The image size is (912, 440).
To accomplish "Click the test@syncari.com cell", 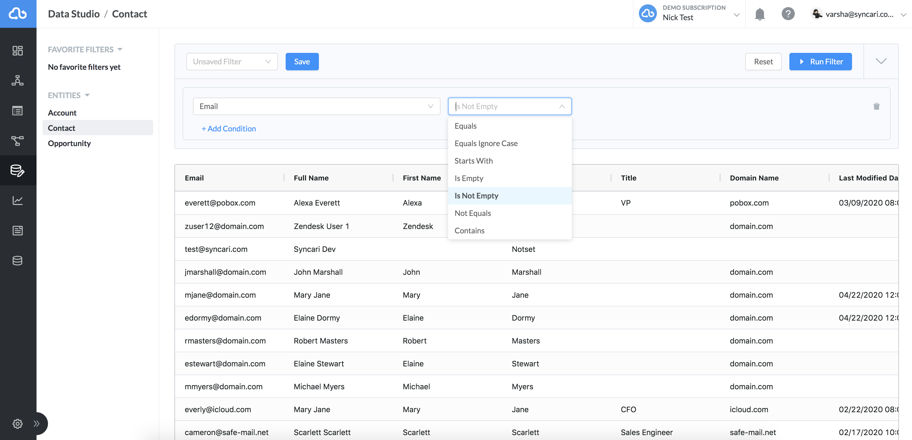I will [x=216, y=249].
